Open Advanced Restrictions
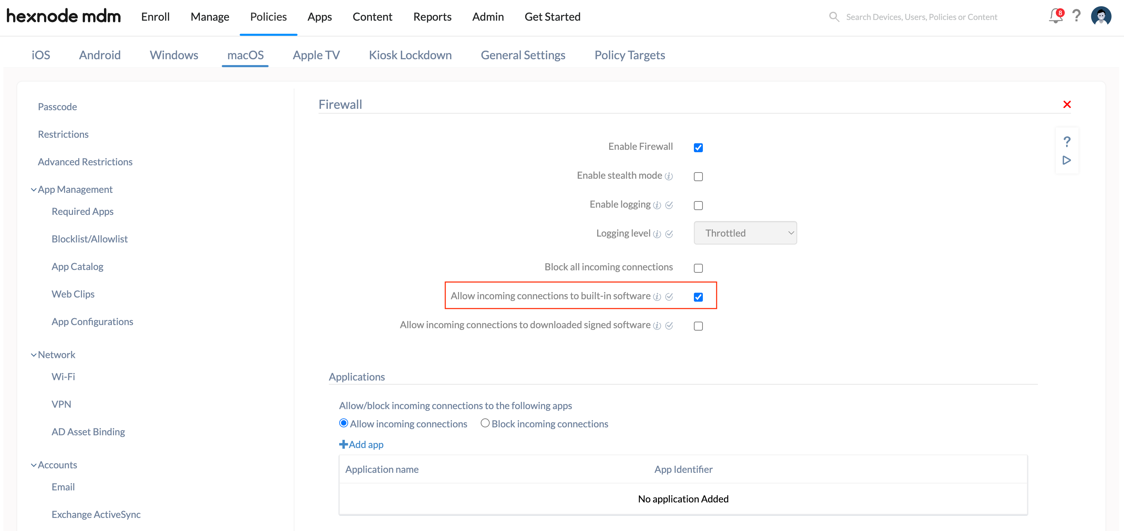 [85, 162]
